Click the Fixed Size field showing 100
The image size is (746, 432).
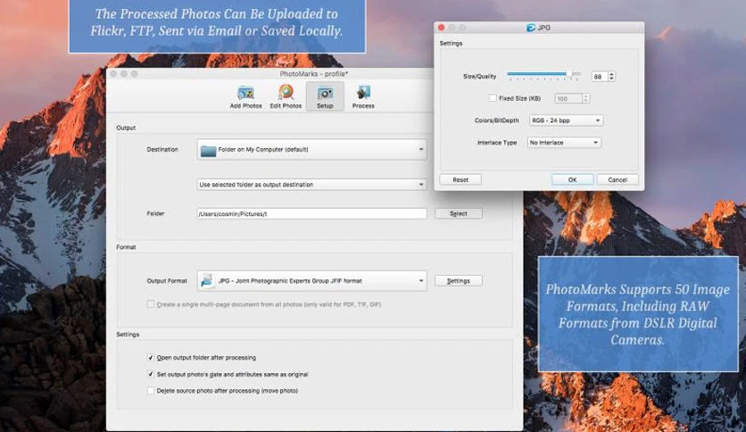point(568,98)
